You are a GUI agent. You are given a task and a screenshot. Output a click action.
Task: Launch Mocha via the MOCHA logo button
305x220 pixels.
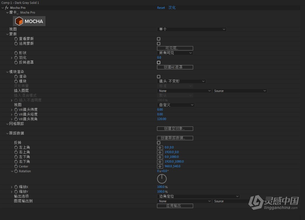tap(29, 21)
